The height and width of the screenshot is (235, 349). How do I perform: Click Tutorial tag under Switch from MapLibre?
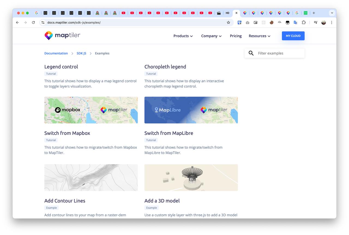tap(151, 140)
